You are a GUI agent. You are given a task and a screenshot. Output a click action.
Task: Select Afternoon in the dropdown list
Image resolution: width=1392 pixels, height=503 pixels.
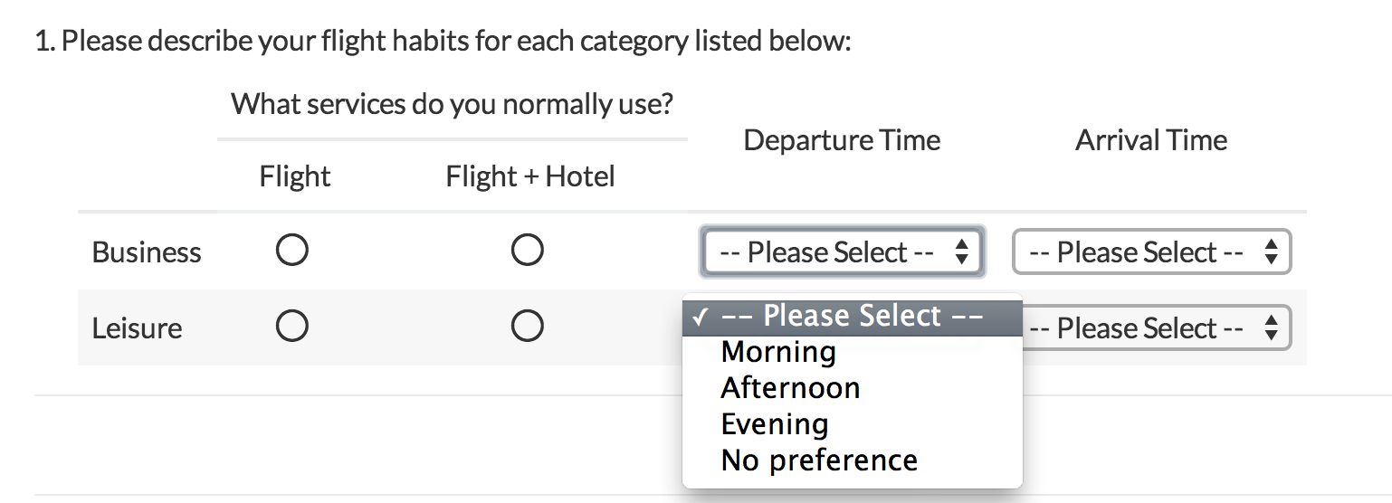[790, 388]
